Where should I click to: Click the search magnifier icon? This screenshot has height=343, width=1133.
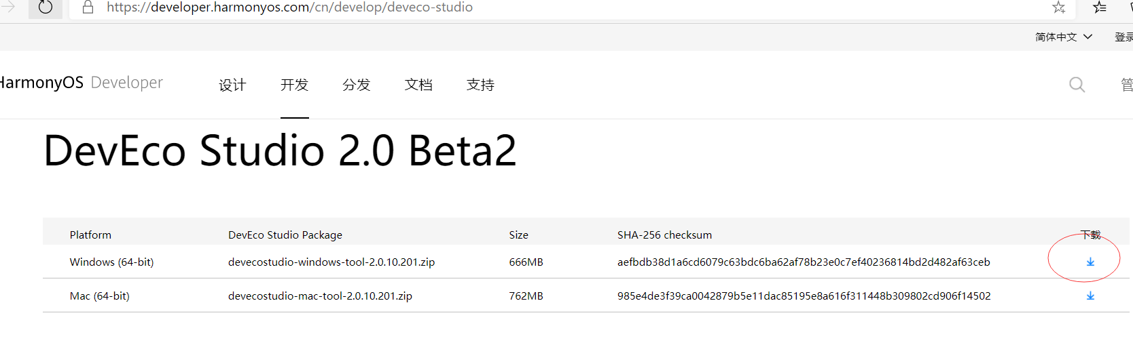point(1077,85)
